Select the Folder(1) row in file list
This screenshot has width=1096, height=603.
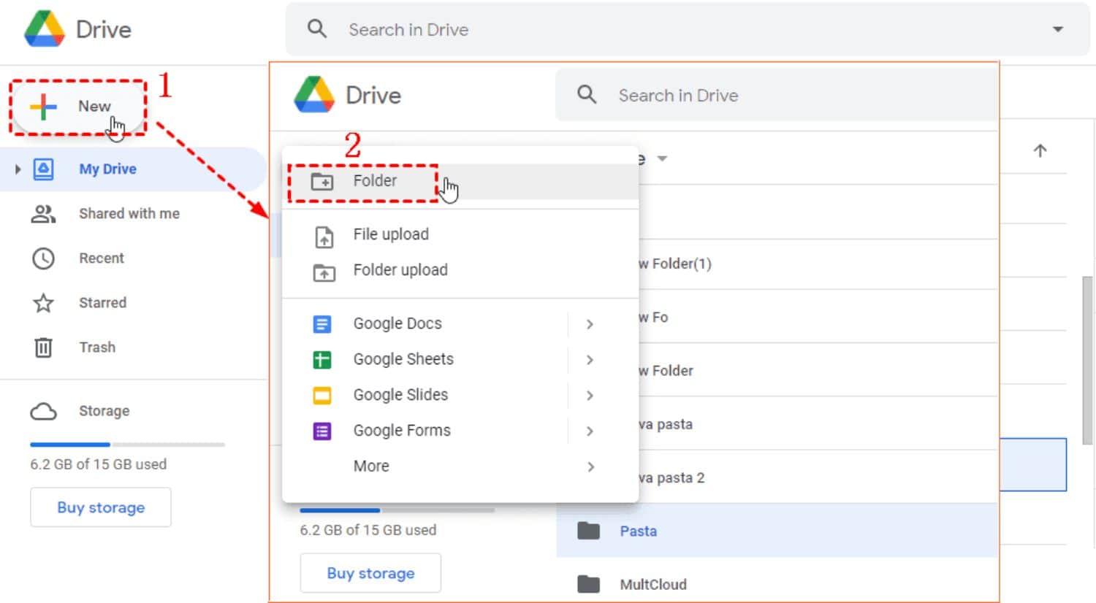point(818,264)
